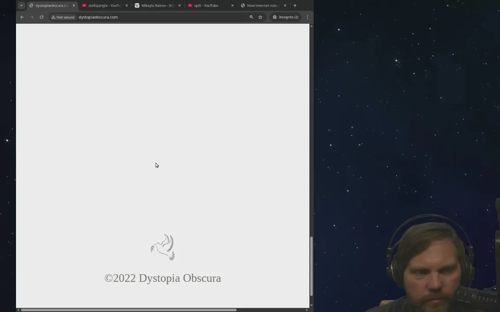Viewport: 500px width, 312px height.
Task: Open the Incognito (2) profile button
Action: (286, 17)
